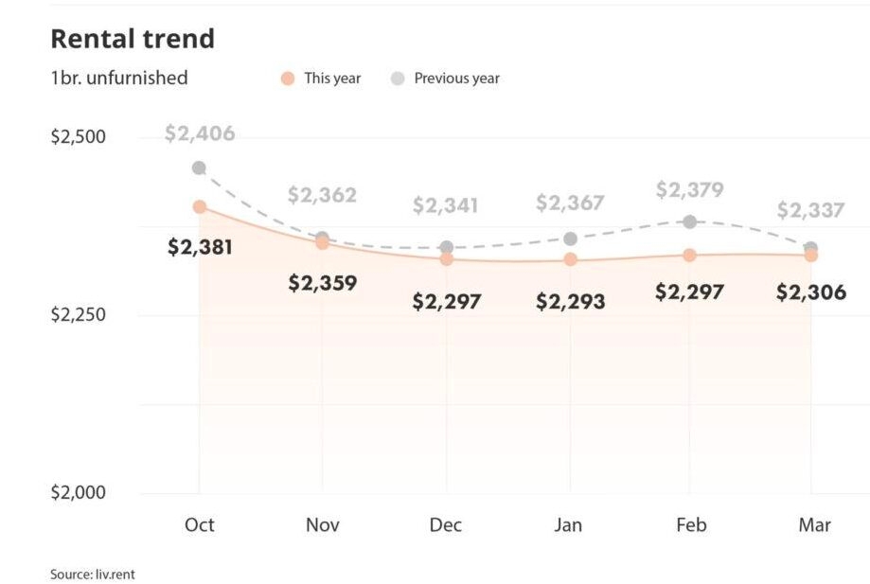Screen dimensions: 870x584
Task: Select previous year's February data point
Action: (x=689, y=221)
